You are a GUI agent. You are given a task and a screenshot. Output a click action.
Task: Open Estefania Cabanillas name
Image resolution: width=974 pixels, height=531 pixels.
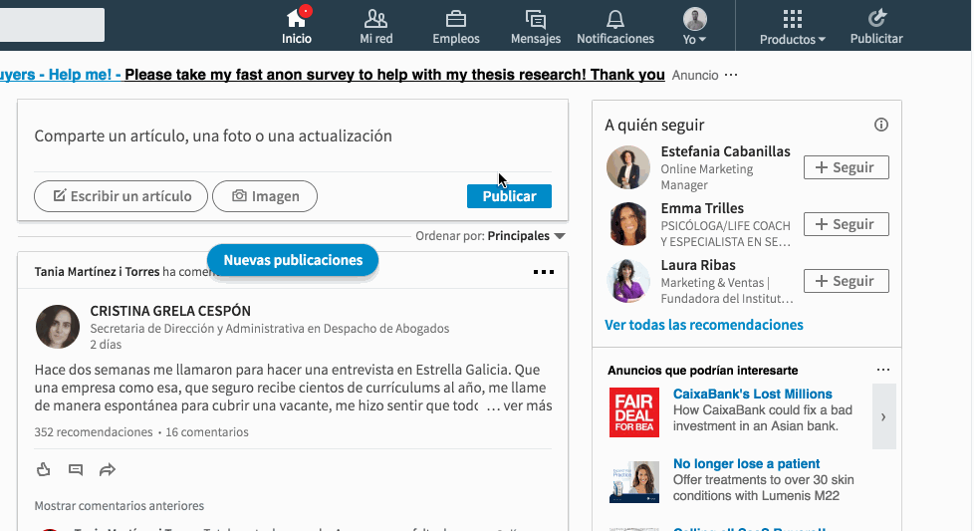[726, 151]
